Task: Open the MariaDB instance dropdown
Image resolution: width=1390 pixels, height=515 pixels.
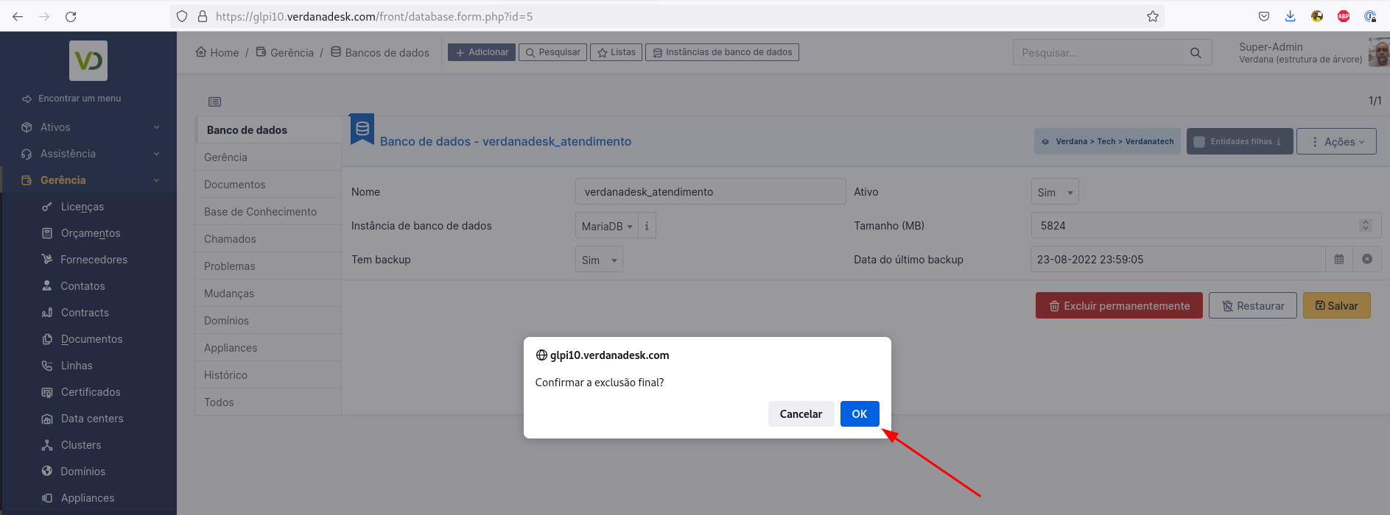Action: (607, 226)
